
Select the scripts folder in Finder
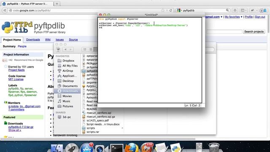coord(91,128)
